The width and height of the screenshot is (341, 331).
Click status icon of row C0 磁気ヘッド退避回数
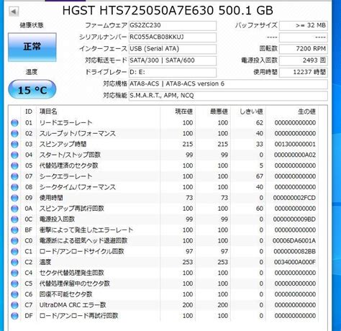[14, 241]
